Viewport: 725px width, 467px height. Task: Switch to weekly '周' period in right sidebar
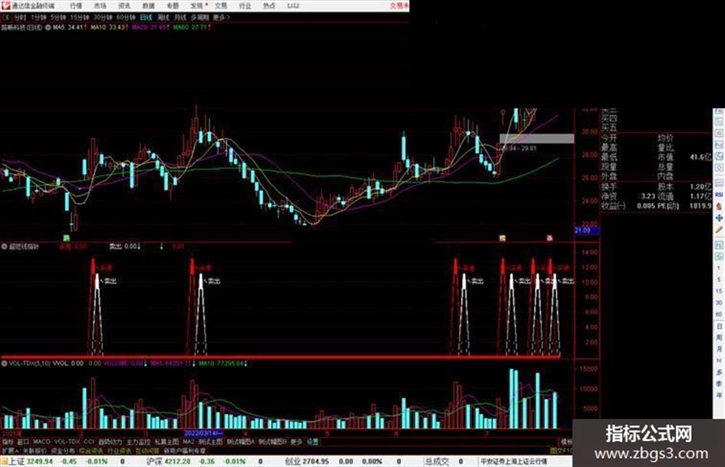(719, 337)
